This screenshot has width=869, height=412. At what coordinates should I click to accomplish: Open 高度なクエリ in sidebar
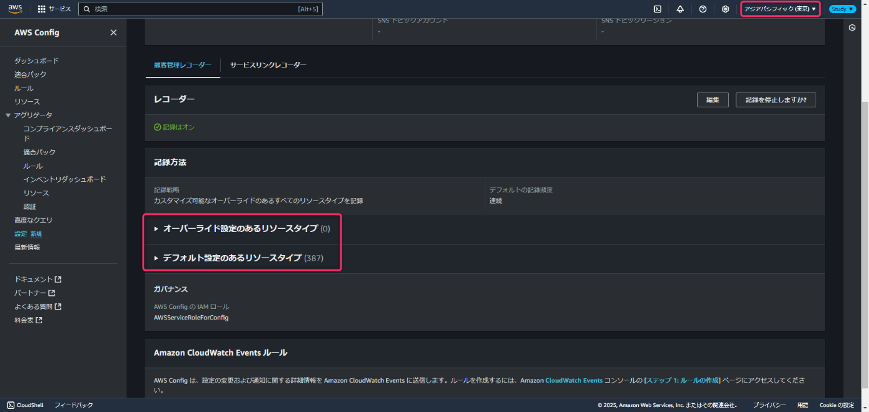click(x=34, y=220)
